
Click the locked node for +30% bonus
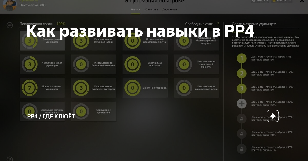click(x=242, y=134)
